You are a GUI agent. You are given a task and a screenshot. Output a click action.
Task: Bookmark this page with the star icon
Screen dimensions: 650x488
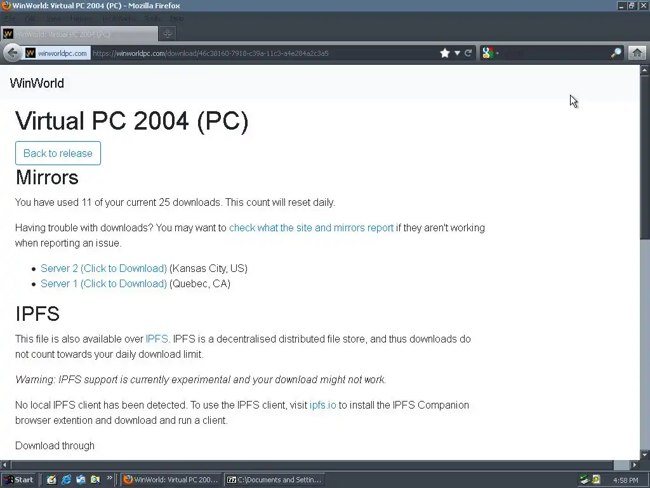[445, 53]
